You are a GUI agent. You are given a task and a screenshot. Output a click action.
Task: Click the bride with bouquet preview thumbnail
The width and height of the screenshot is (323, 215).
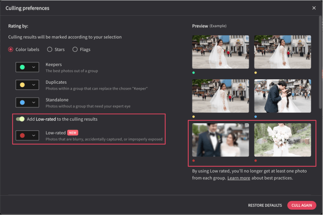click(282, 140)
